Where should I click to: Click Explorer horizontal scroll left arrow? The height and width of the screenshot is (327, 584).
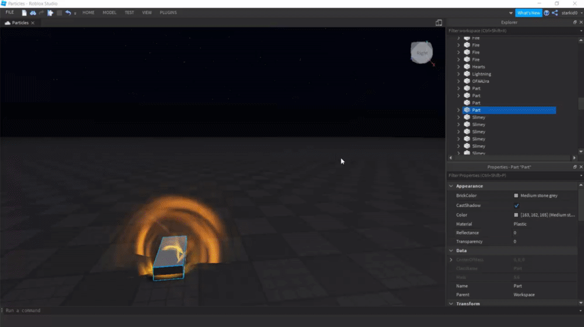pos(451,158)
